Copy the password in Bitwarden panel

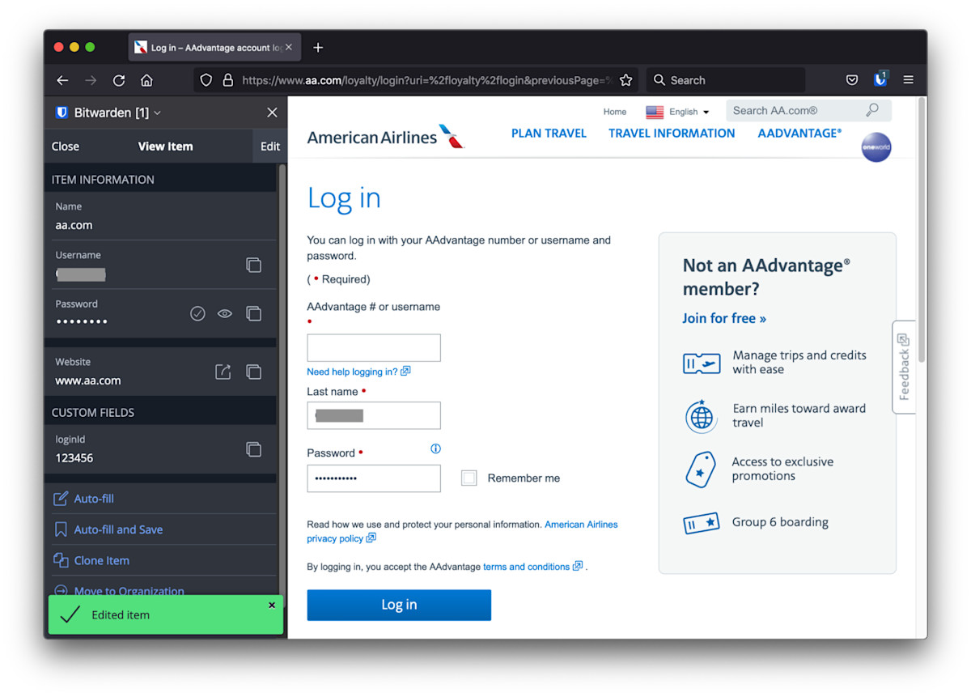tap(253, 313)
